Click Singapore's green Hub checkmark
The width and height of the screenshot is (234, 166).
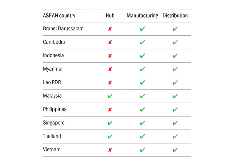pyautogui.click(x=110, y=123)
